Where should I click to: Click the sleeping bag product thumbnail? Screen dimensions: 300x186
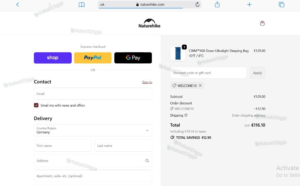point(178,53)
